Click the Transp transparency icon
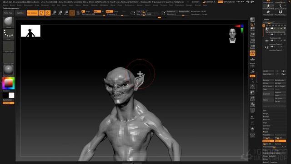The width and height of the screenshot is (291, 164). click(252, 117)
